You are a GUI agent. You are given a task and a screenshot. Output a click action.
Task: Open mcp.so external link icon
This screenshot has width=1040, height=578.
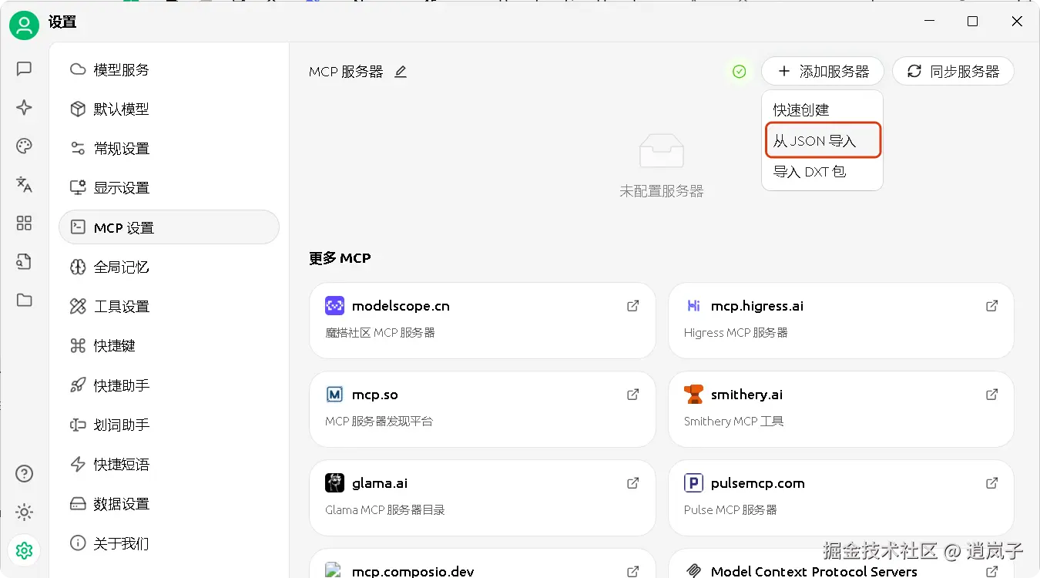point(632,395)
